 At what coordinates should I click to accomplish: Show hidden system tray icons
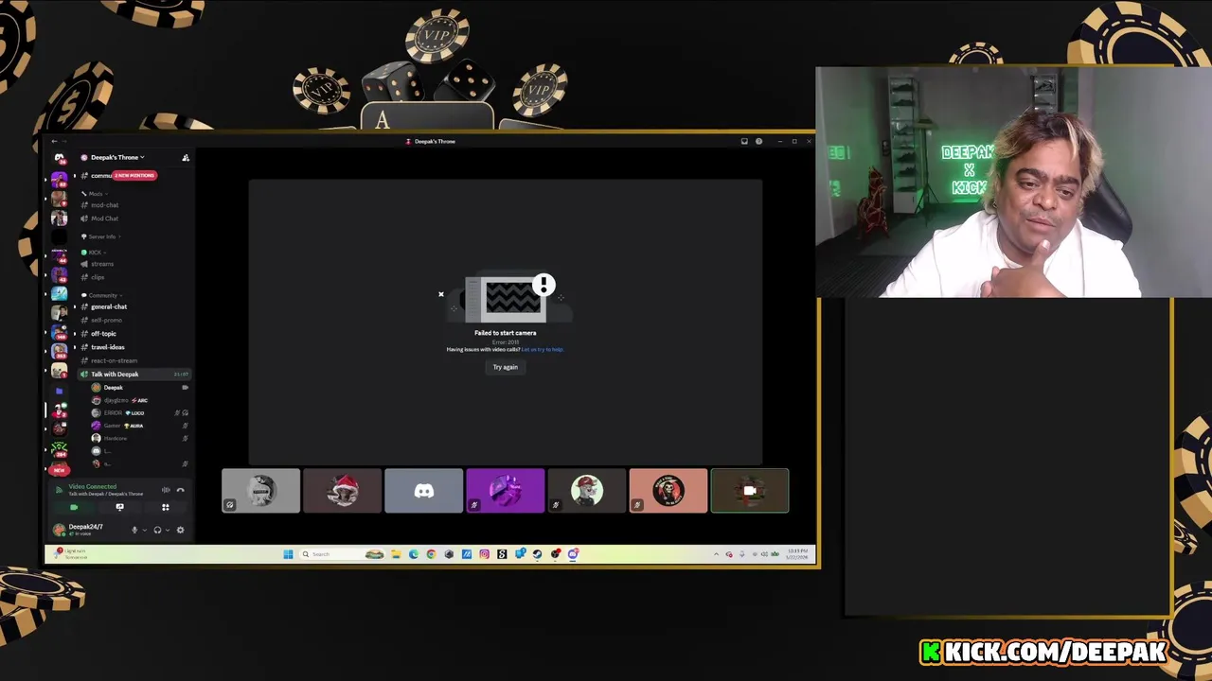click(x=717, y=554)
